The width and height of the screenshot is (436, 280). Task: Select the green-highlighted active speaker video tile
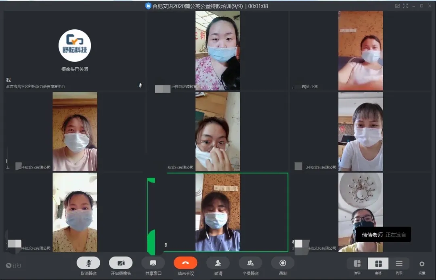click(x=218, y=212)
